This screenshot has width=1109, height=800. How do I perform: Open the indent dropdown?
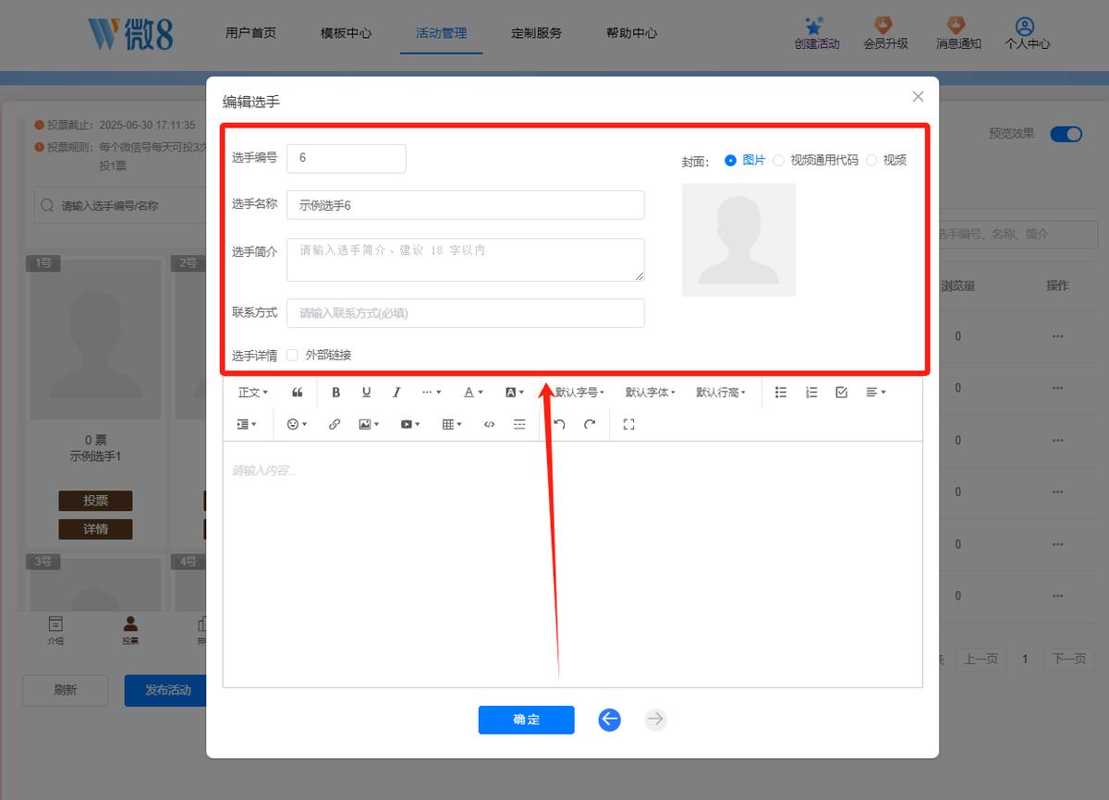[x=247, y=424]
